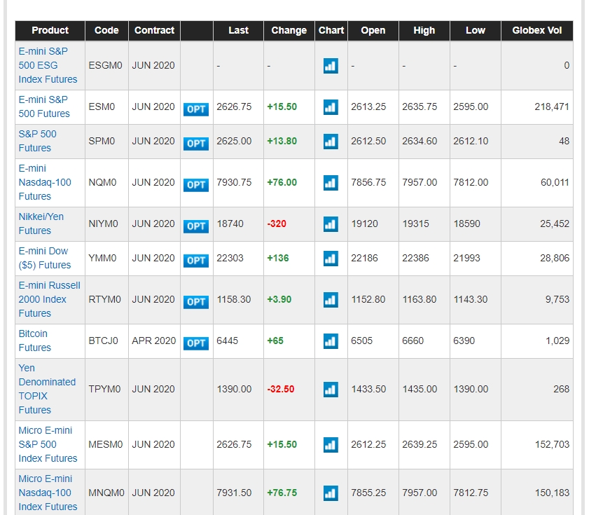Open chart for E-mini S&P 500 ESG row
The height and width of the screenshot is (515, 589).
[x=331, y=66]
